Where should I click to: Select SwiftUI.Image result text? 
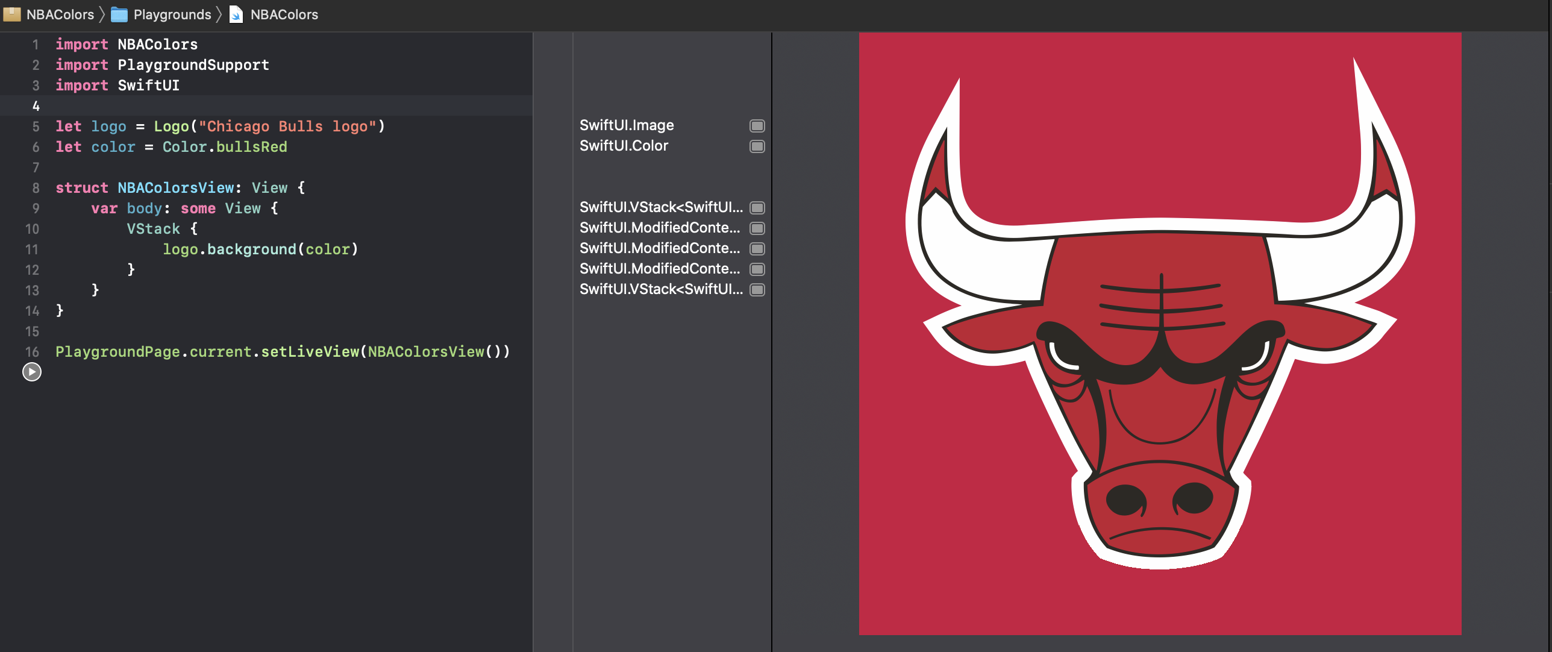(x=626, y=125)
